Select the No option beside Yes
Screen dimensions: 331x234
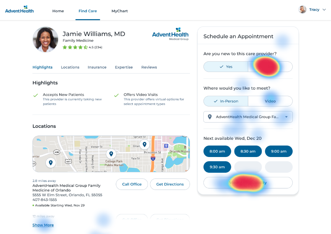pyautogui.click(x=270, y=67)
